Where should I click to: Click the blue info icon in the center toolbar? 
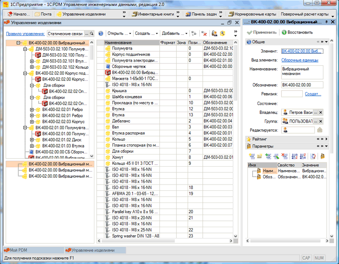pyautogui.click(x=101, y=33)
